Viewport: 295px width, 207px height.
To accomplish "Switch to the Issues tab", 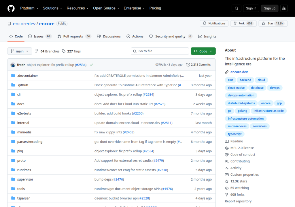I will (x=39, y=36).
